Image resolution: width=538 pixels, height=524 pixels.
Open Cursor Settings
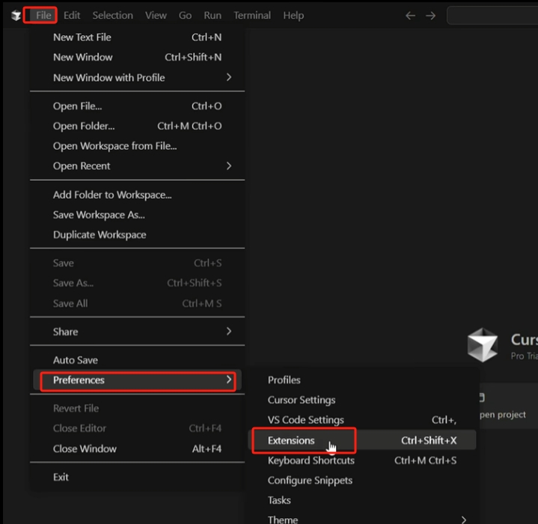[302, 400]
